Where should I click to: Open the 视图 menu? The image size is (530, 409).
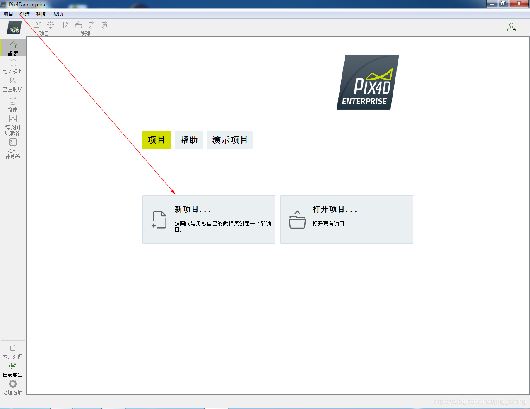41,14
